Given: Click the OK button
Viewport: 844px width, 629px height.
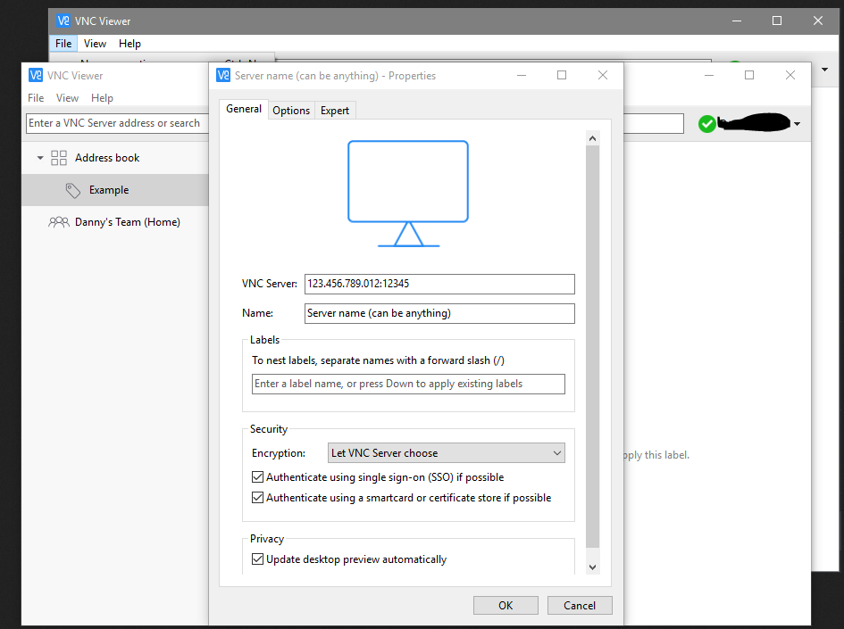Looking at the screenshot, I should point(506,605).
